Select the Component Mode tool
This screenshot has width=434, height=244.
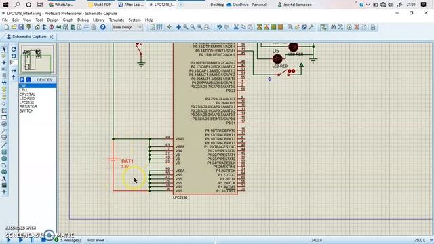[4, 56]
